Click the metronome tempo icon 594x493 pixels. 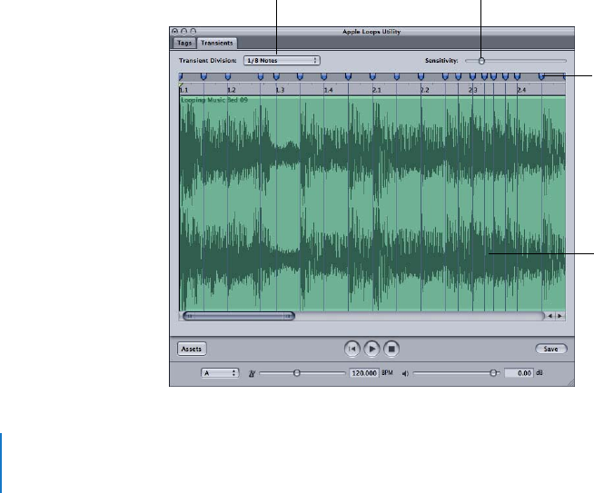(x=252, y=374)
